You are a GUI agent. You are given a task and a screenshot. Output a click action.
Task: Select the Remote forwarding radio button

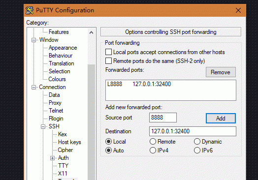click(153, 142)
